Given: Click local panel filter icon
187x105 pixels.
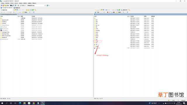Looking at the screenshot, I should (17, 10).
